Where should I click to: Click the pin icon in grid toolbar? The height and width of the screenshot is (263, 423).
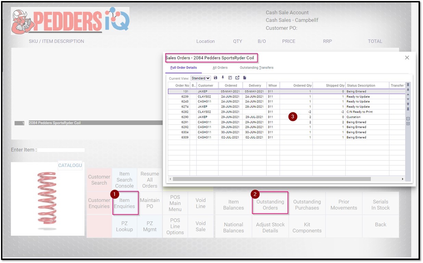[223, 78]
